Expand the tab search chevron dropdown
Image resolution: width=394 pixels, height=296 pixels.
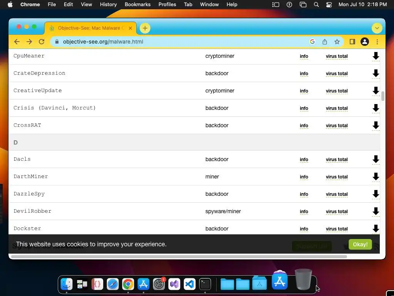pyautogui.click(x=377, y=28)
